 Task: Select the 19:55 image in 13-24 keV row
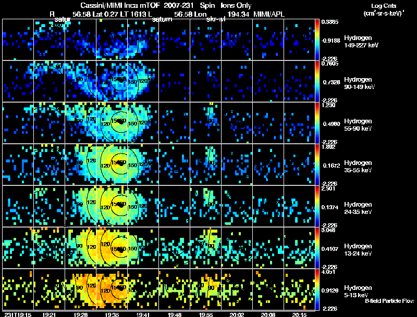click(205, 248)
